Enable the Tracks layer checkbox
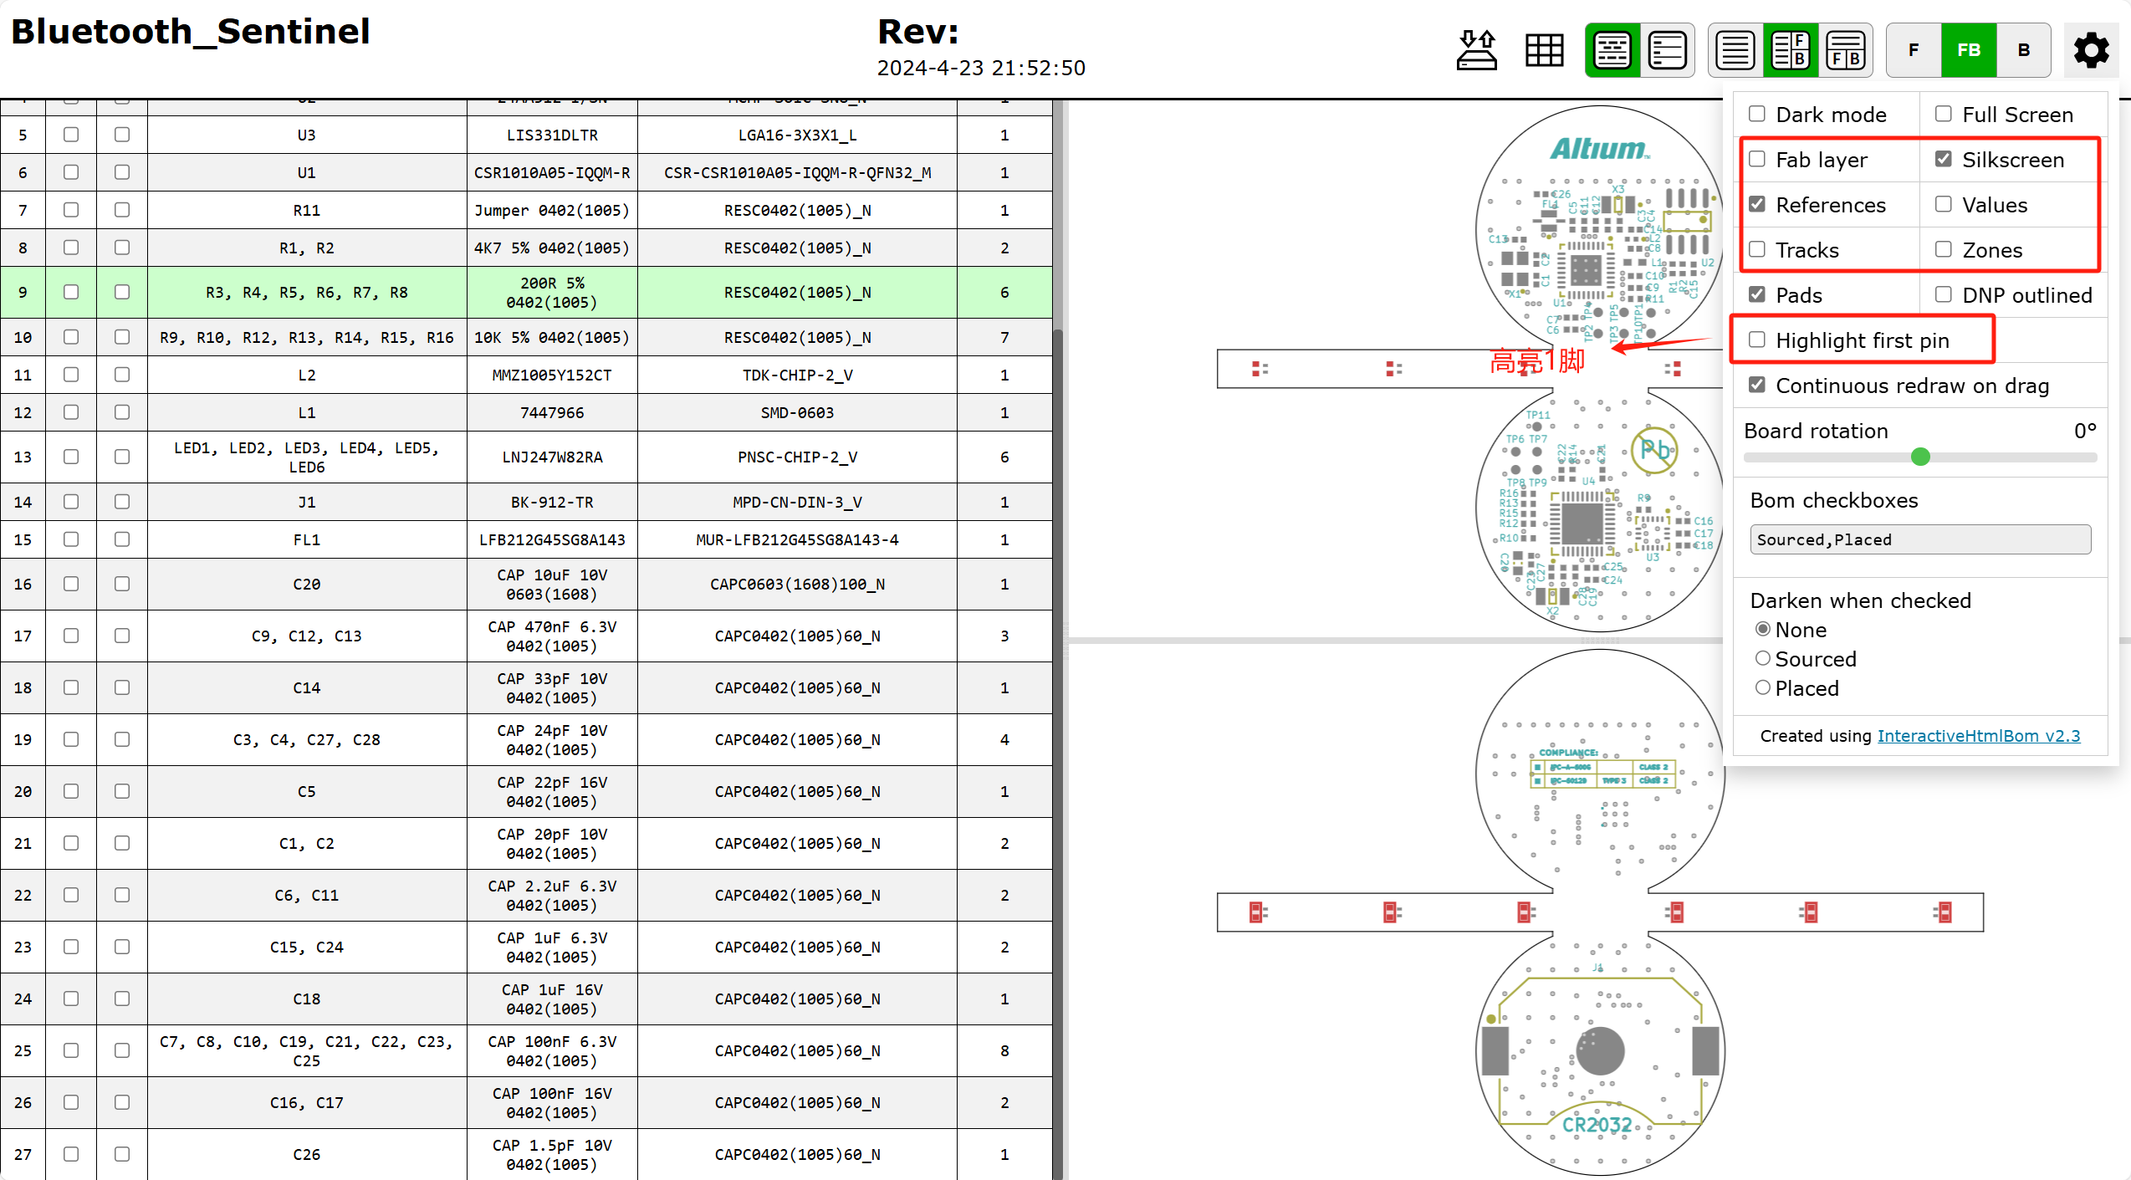The height and width of the screenshot is (1180, 2131). pyautogui.click(x=1757, y=249)
